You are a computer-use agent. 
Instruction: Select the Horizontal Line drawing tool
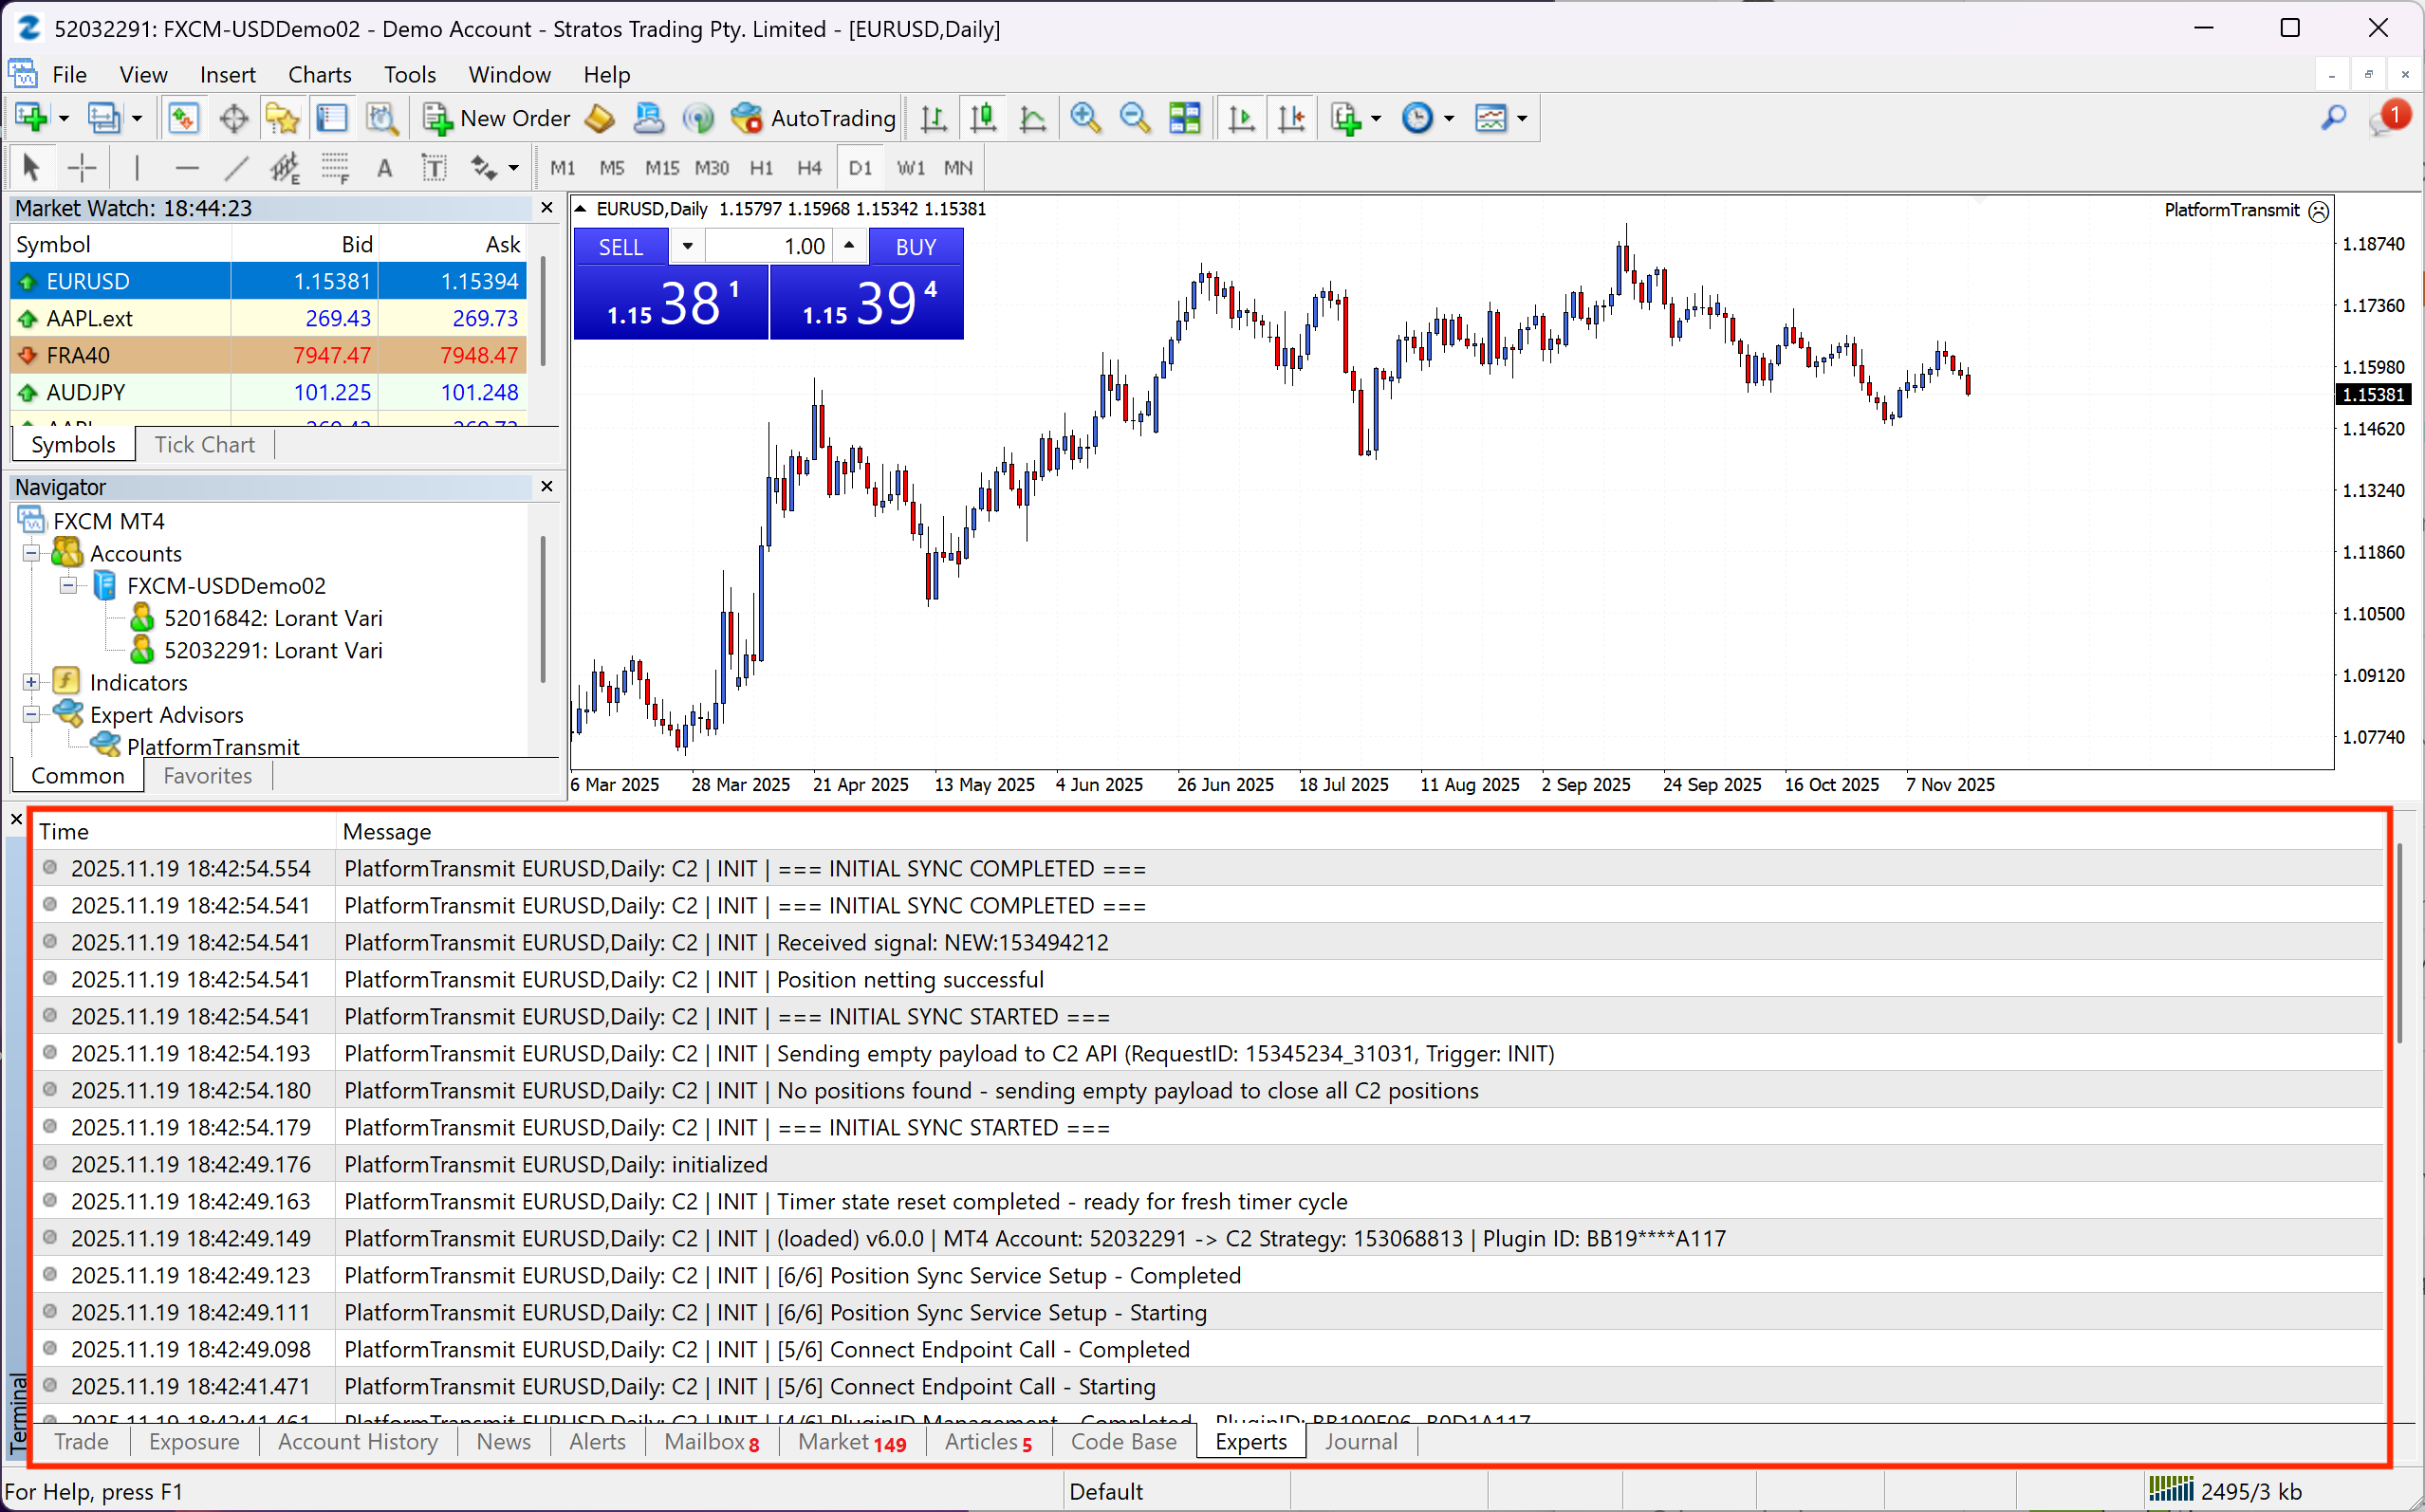point(187,167)
